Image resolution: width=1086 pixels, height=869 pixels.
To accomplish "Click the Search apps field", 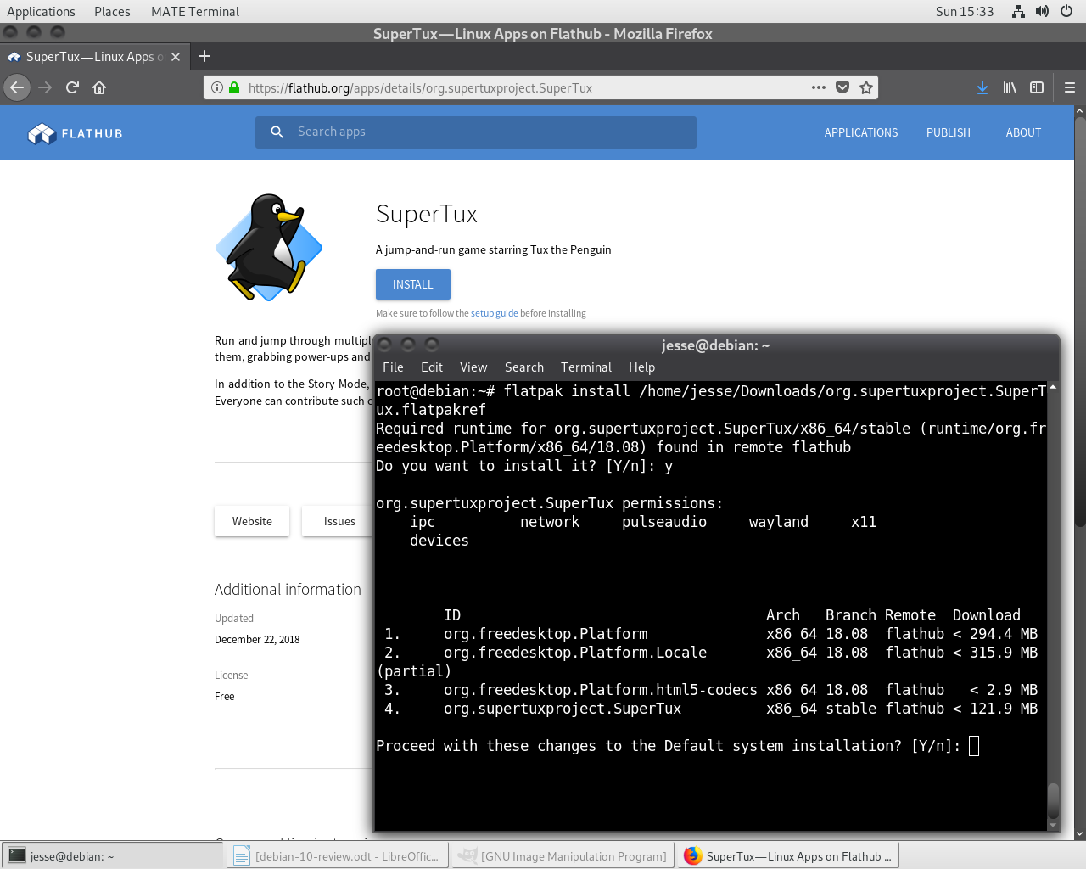I will click(x=476, y=132).
